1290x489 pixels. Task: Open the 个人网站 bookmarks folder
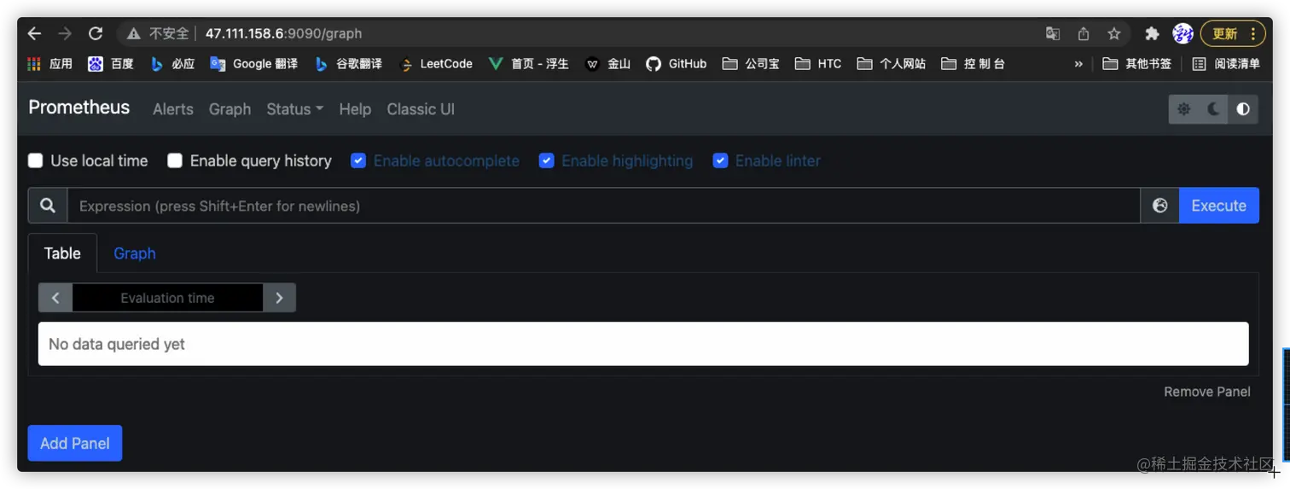click(x=892, y=64)
